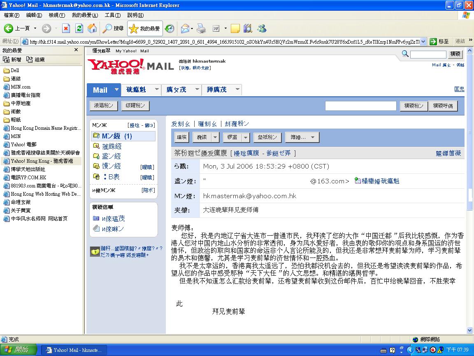Open dropdown arrow next to Mail envelope icon
The image size is (474, 356).
(192, 29)
